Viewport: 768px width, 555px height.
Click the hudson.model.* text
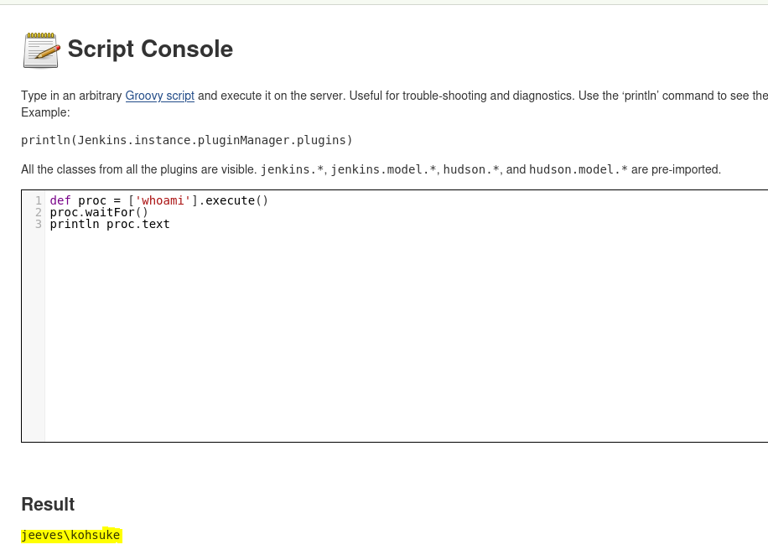579,169
